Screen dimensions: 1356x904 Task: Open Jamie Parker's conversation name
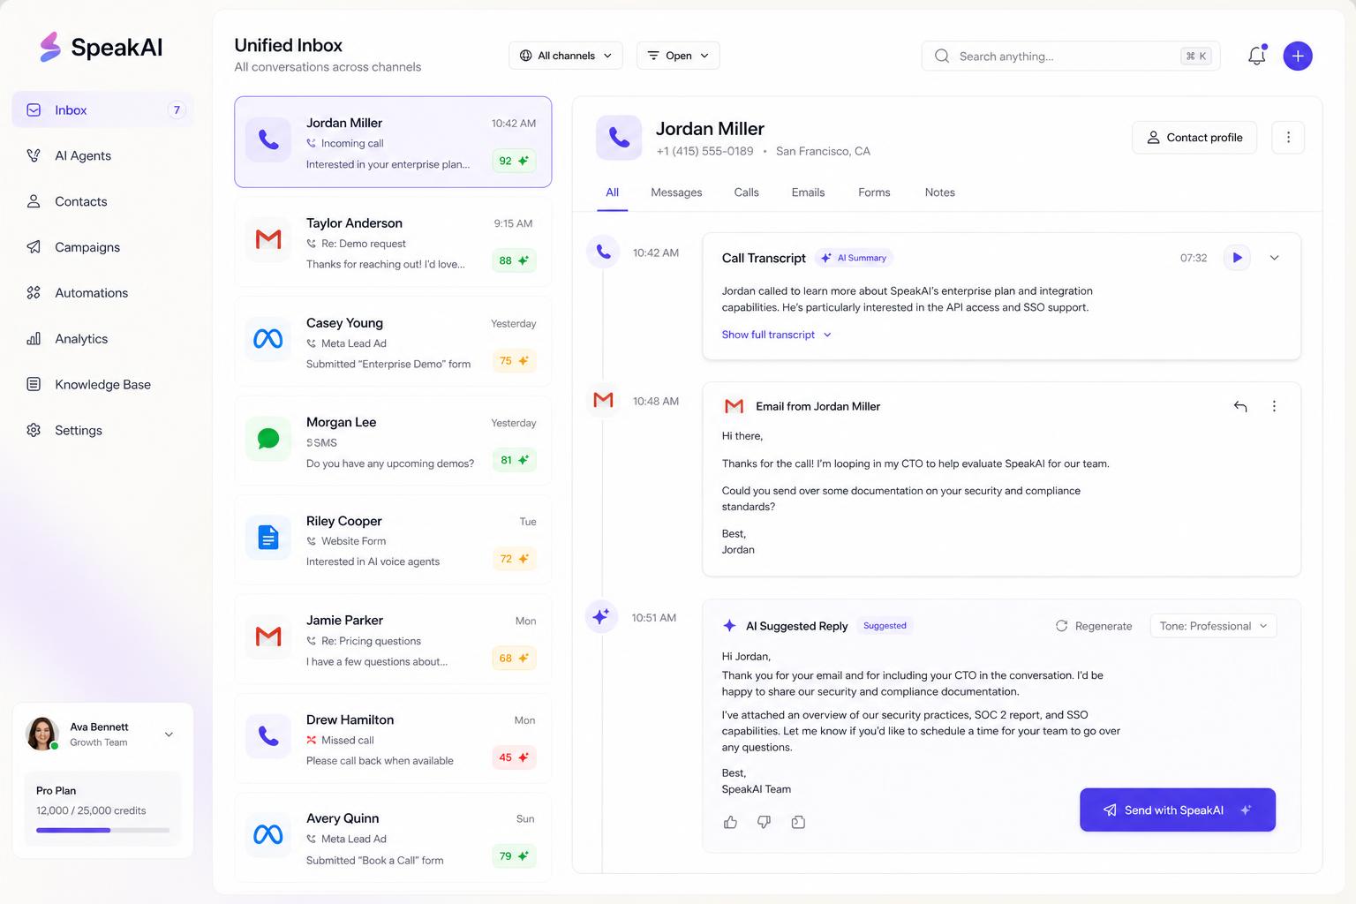(344, 621)
